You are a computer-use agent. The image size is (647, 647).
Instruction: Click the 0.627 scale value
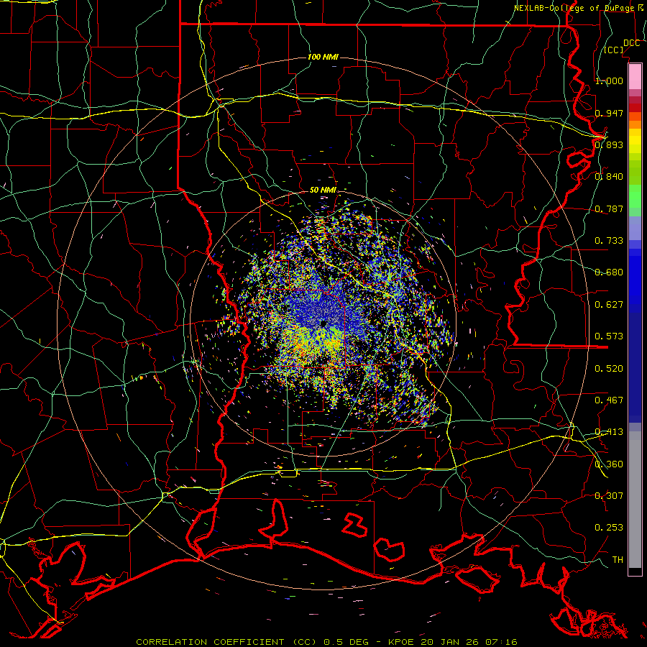tap(609, 304)
